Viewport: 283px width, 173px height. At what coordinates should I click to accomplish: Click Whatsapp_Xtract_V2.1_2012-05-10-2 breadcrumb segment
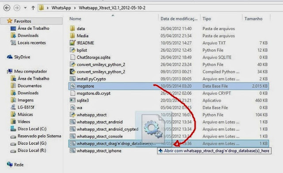[x=112, y=8]
